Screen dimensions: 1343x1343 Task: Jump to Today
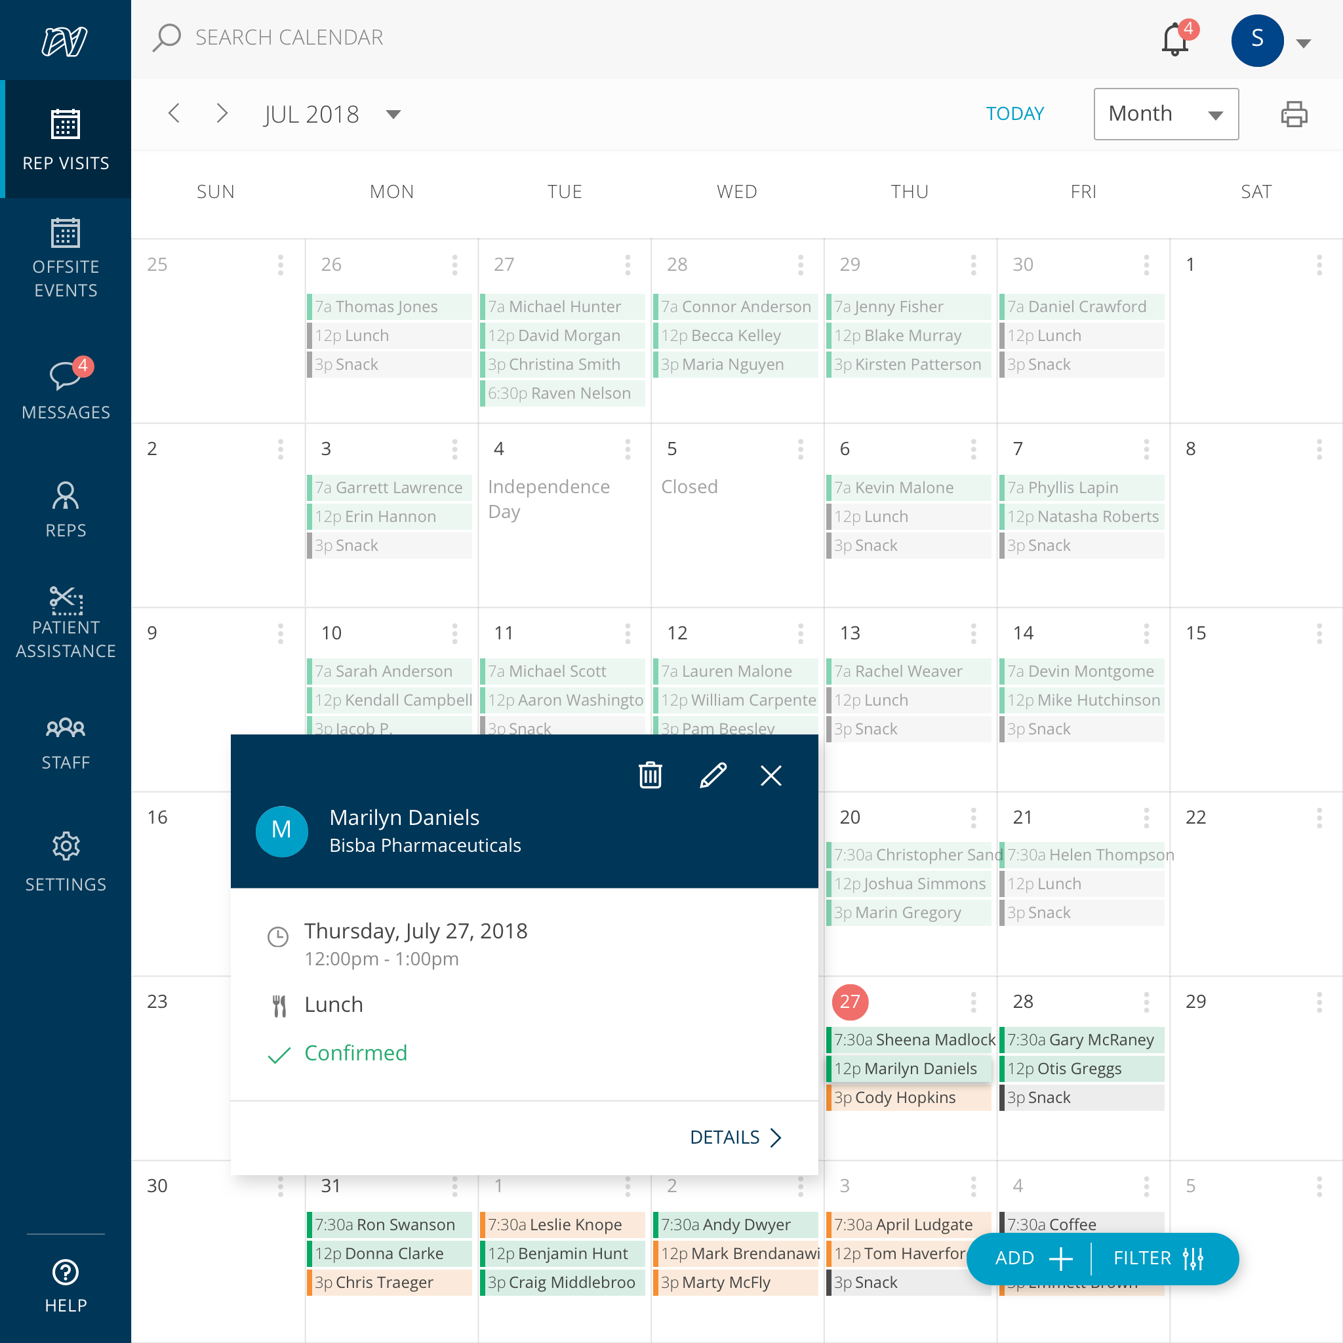pos(1014,114)
